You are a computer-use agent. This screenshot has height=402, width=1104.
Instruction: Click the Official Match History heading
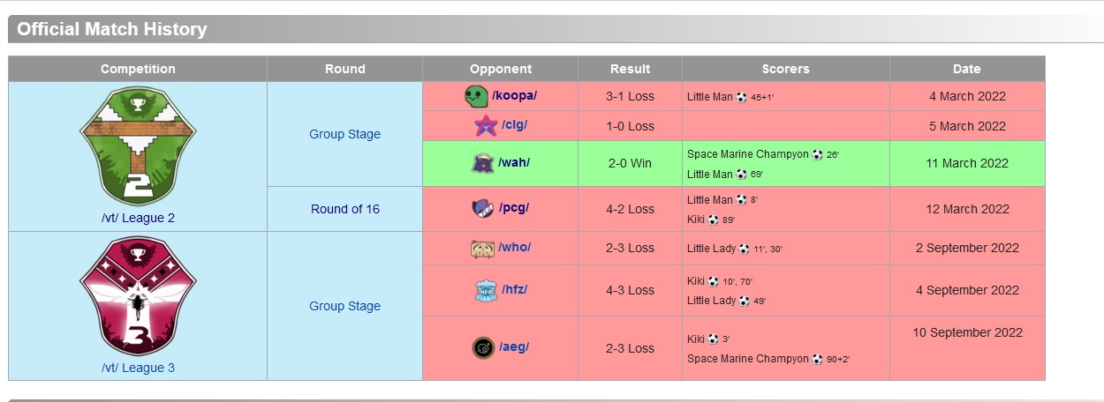tap(112, 29)
